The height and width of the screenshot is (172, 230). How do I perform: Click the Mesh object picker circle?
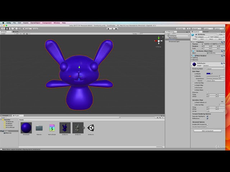tap(224, 53)
